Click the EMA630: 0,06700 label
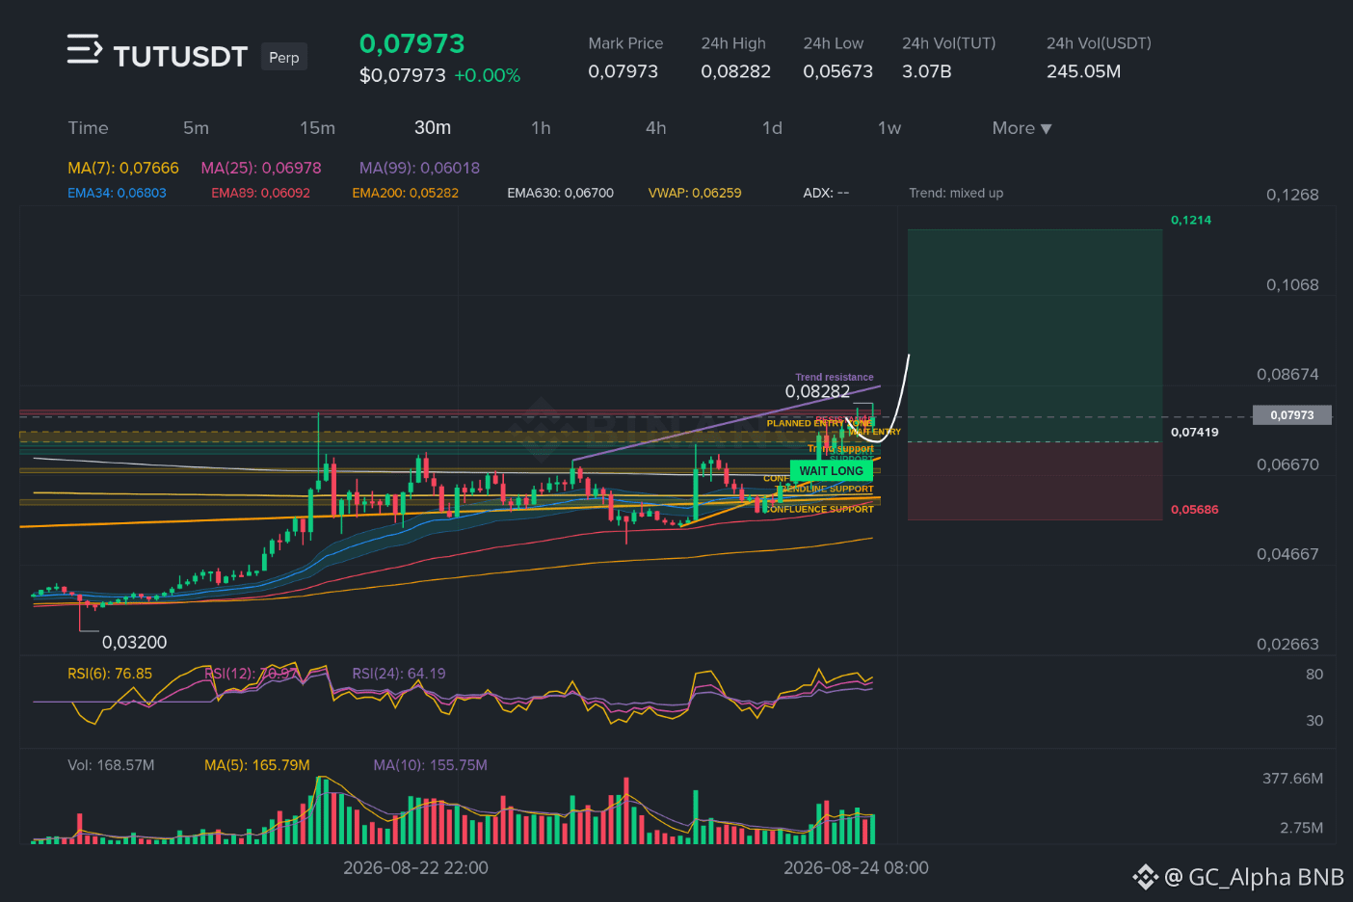This screenshot has width=1353, height=902. tap(560, 193)
